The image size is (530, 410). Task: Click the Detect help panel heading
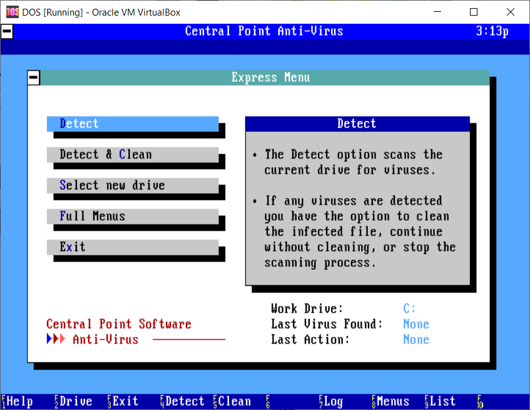[x=357, y=124]
